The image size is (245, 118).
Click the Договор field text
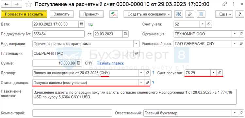(x=86, y=73)
